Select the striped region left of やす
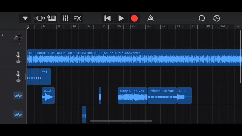This screenshot has height=136, width=242. point(34,77)
